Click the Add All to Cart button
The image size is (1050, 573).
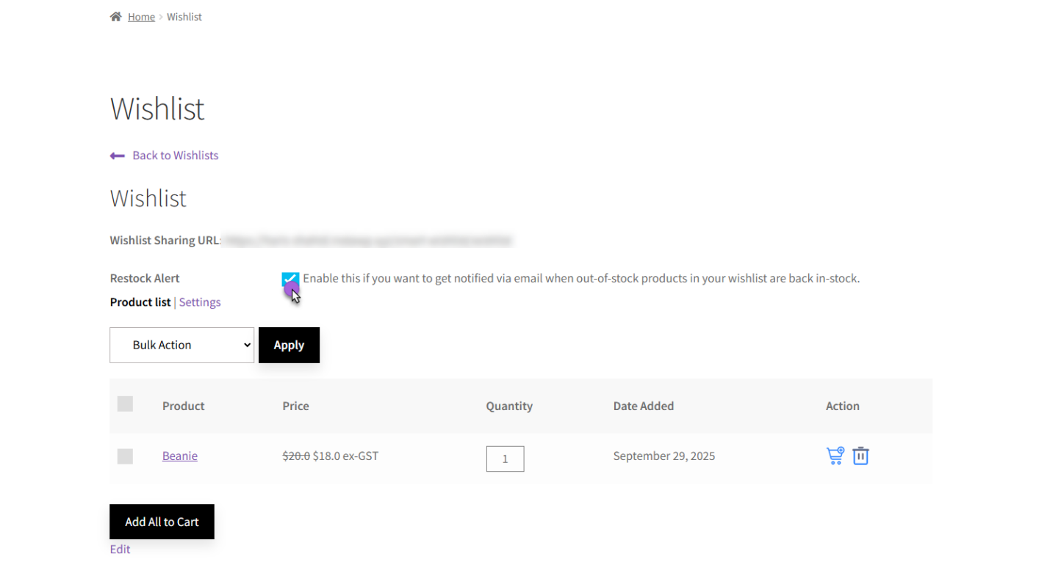coord(162,522)
